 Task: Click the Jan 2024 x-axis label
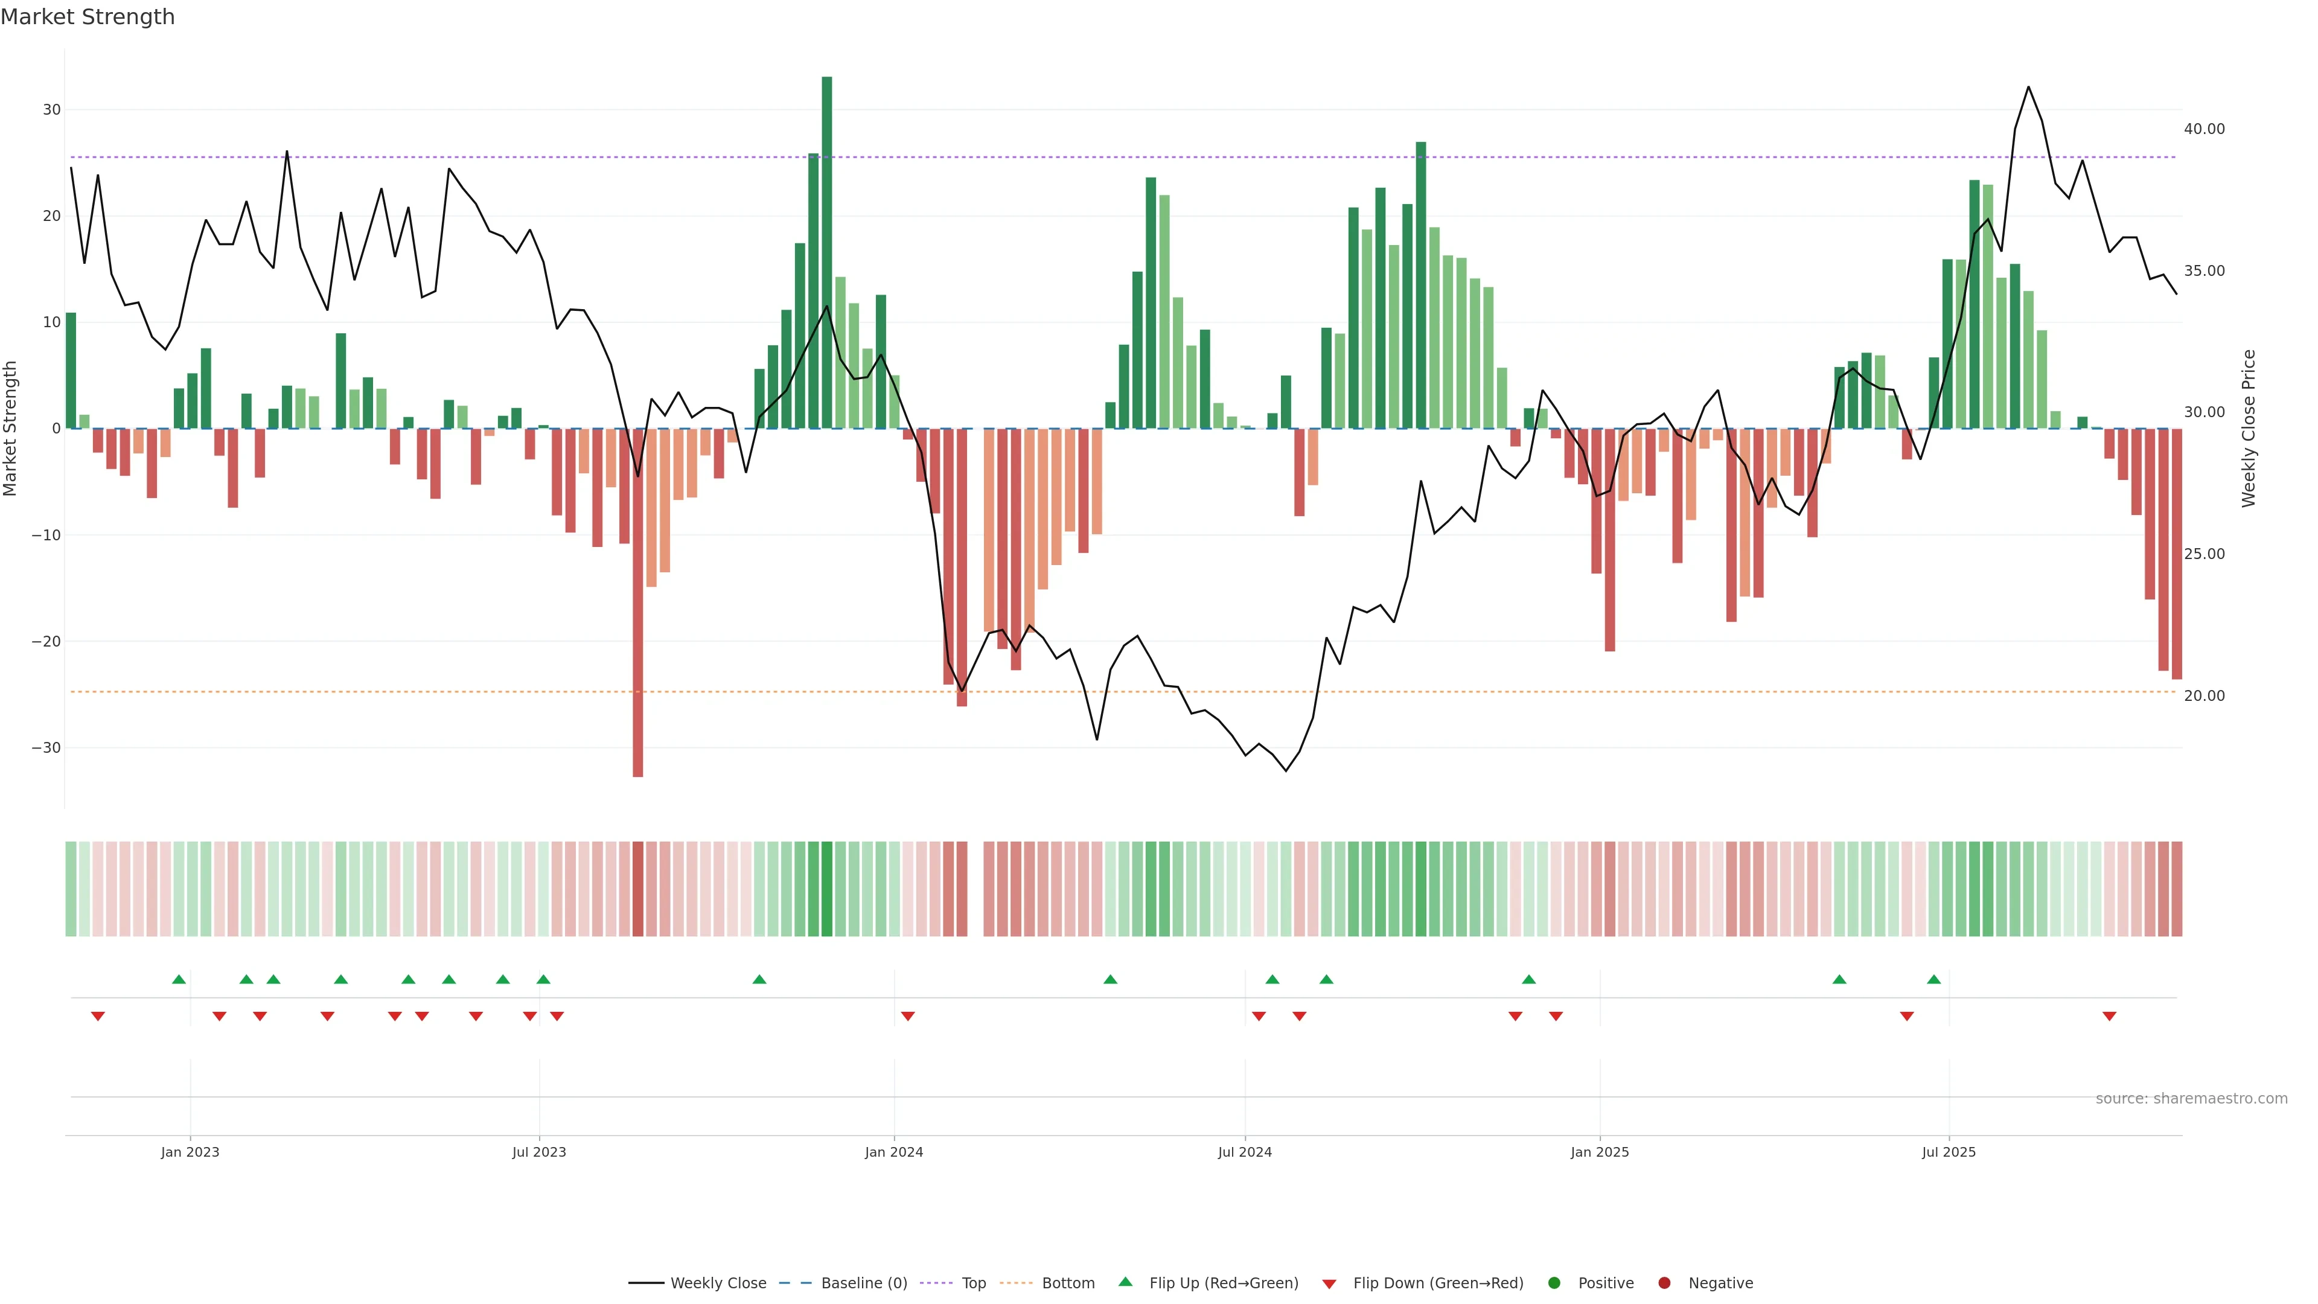[x=893, y=1152]
